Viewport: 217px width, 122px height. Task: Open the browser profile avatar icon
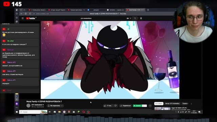[17, 10]
